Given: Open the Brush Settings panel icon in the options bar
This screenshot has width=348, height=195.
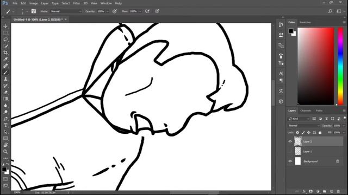Looking at the screenshot, I should 34,11.
